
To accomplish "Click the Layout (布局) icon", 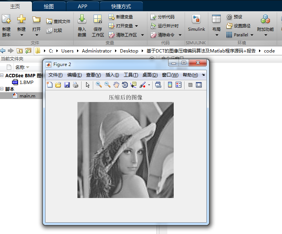I will (216, 19).
